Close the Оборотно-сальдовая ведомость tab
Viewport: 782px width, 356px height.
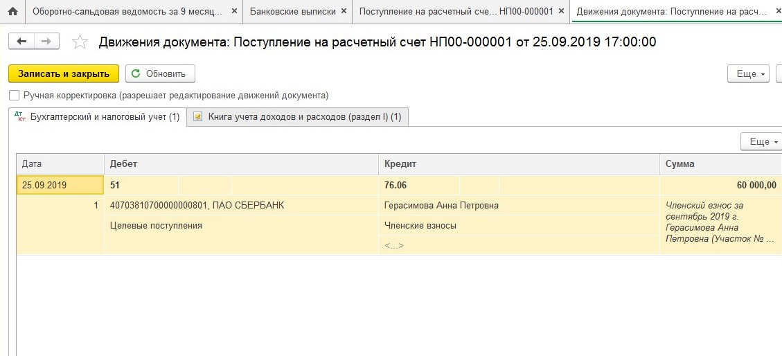point(234,12)
